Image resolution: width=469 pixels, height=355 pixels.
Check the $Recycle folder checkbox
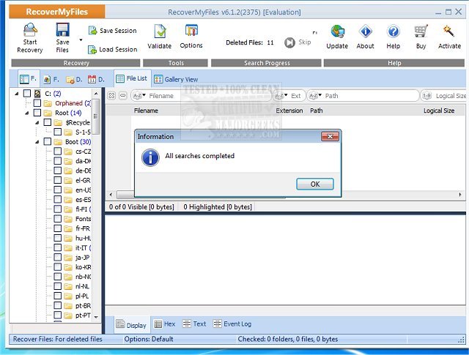tap(47, 122)
